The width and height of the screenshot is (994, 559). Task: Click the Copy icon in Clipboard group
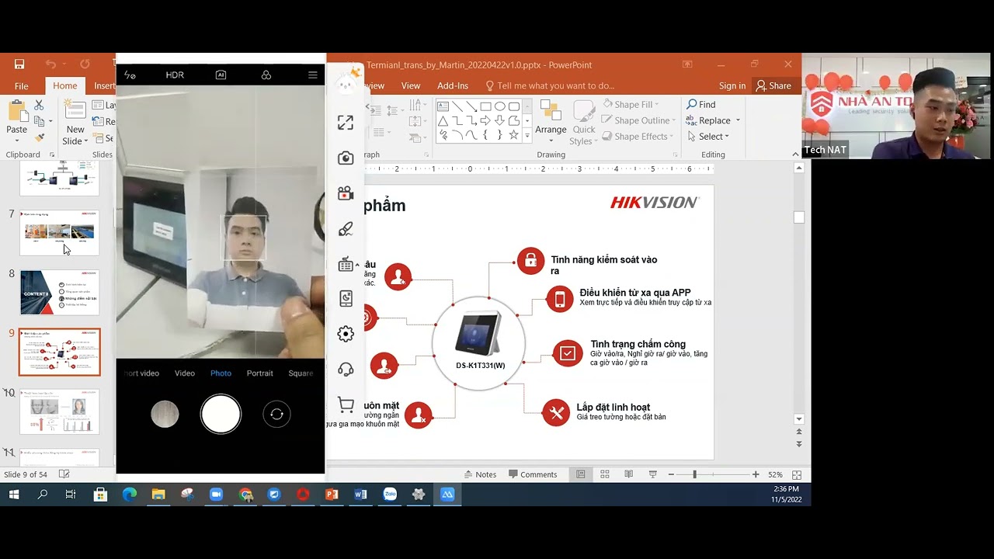click(39, 121)
